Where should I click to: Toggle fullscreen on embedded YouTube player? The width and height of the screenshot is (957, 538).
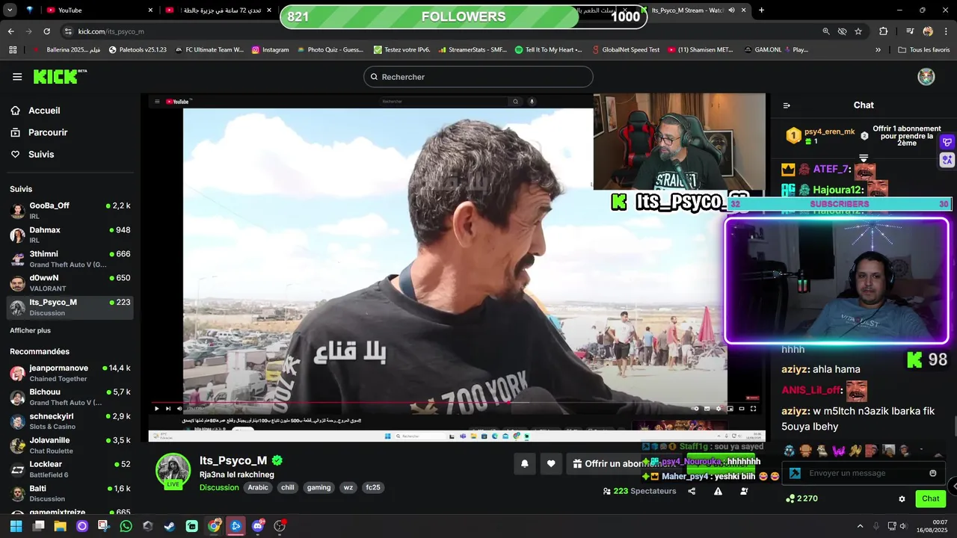(x=753, y=408)
